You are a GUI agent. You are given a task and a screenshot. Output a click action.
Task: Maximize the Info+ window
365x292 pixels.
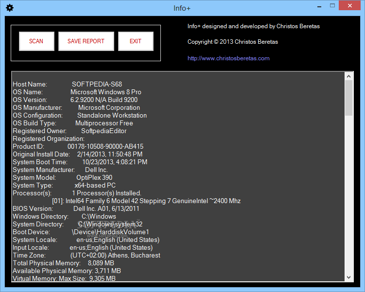pyautogui.click(x=332, y=6)
